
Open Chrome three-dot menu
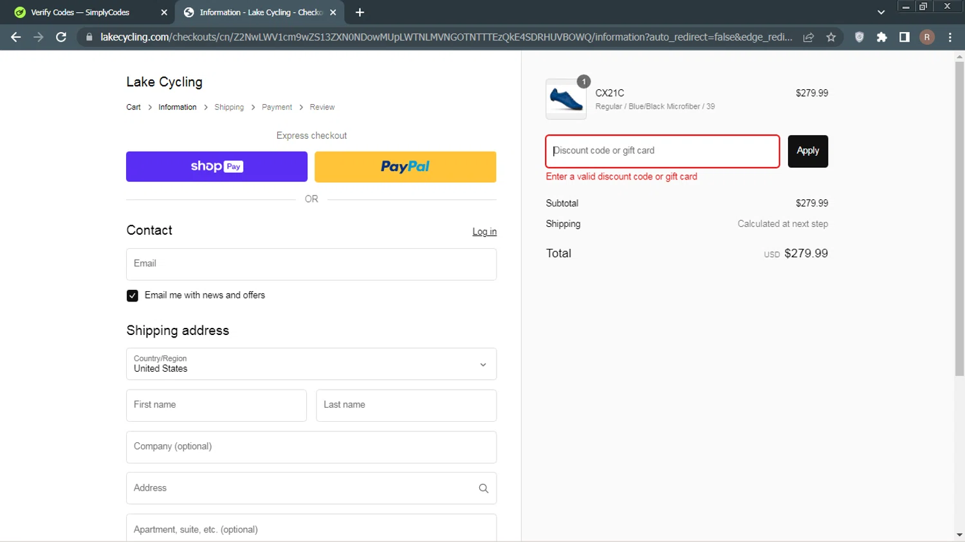[x=950, y=37]
